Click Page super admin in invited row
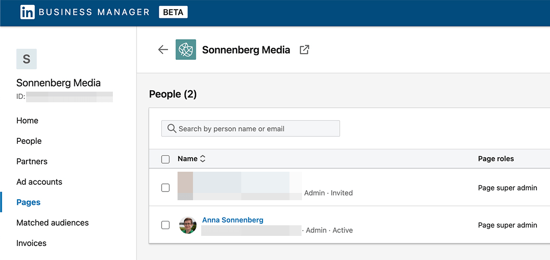The width and height of the screenshot is (550, 260). [x=508, y=188]
